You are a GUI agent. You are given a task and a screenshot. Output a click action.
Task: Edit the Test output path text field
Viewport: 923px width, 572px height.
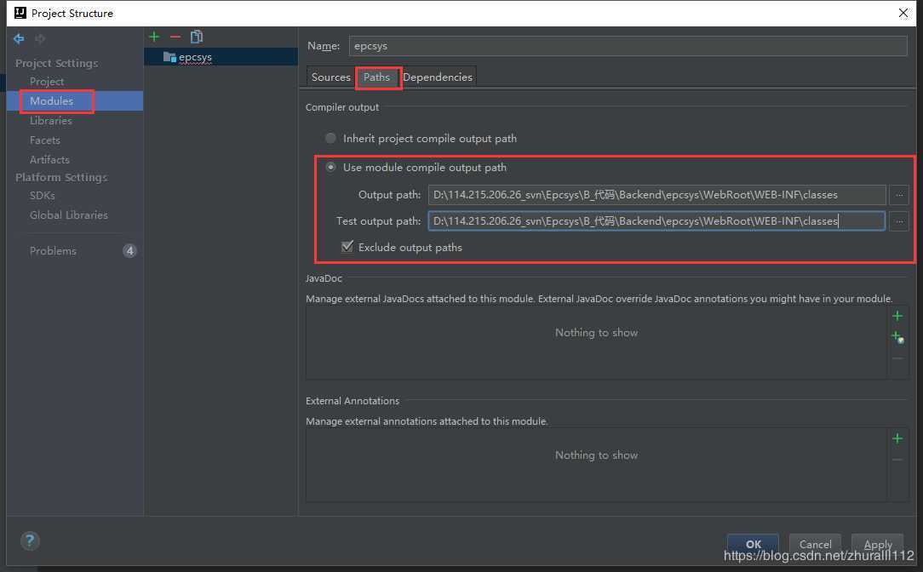657,221
